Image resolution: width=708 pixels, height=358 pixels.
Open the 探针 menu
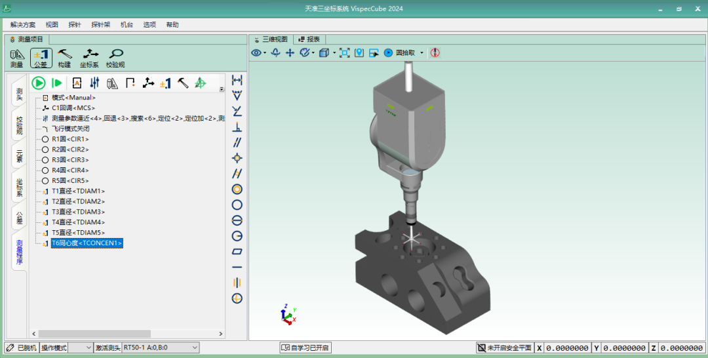[75, 24]
